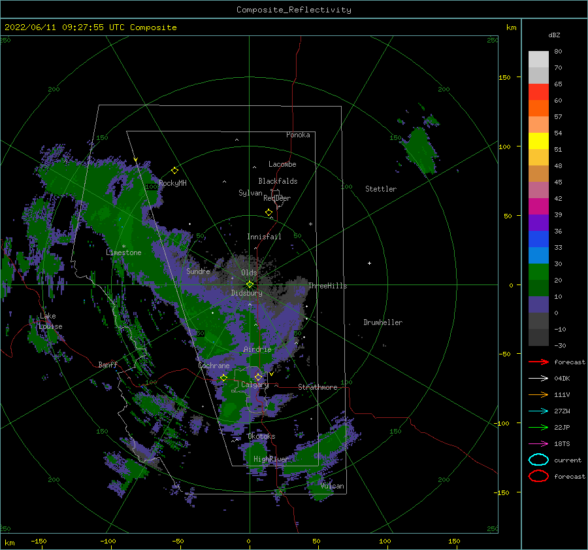
Task: Pick the light gray 80 dBZ swatch
Action: (x=538, y=60)
